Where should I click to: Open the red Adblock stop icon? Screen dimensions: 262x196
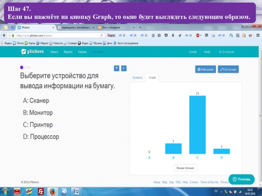(x=198, y=35)
